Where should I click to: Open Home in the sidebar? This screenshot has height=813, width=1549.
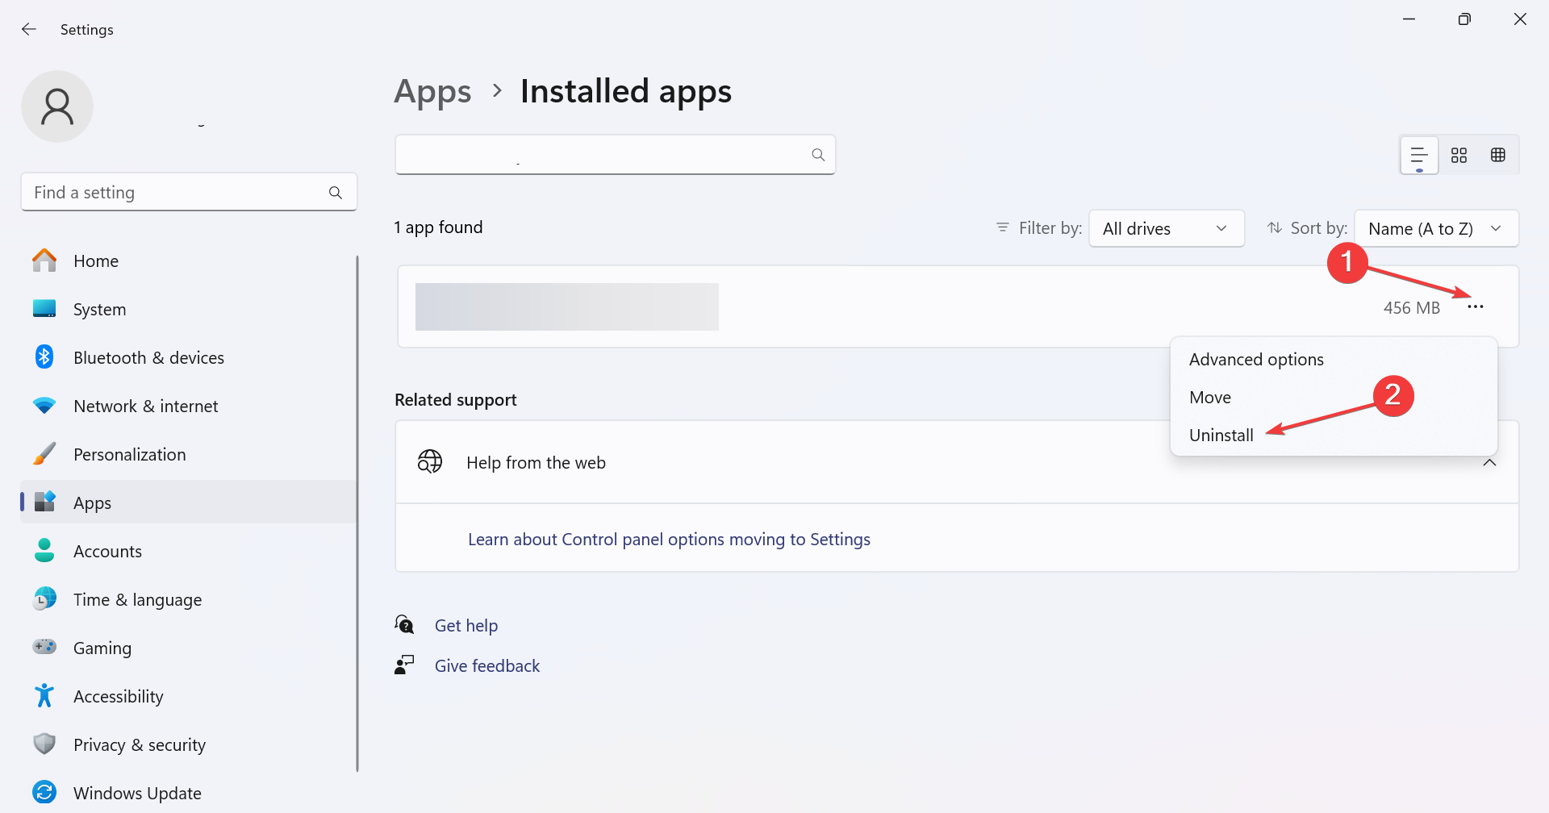(x=189, y=261)
